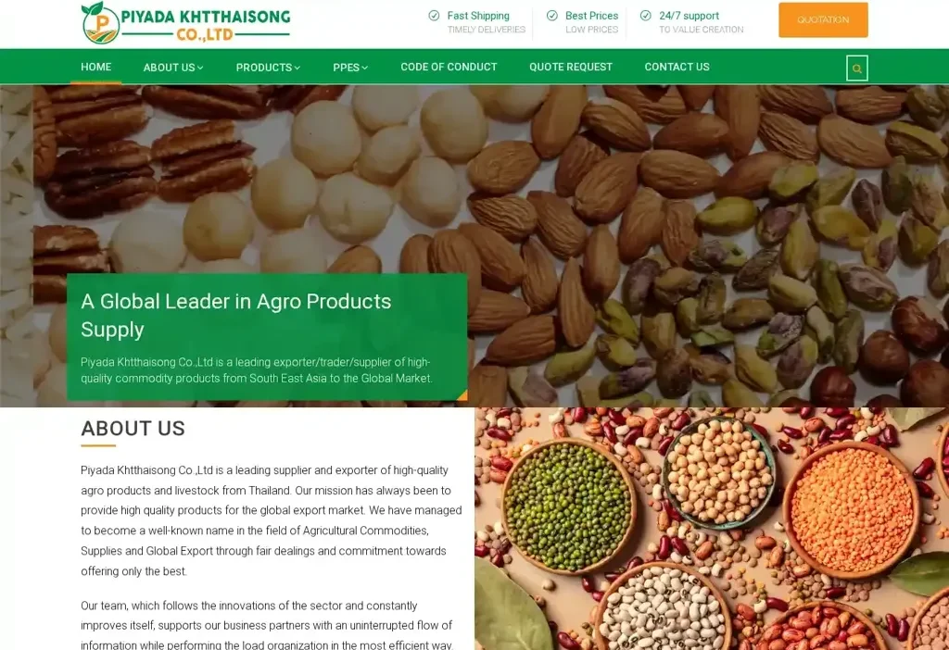
Task: Click the Best Prices checkmark icon
Action: [552, 16]
